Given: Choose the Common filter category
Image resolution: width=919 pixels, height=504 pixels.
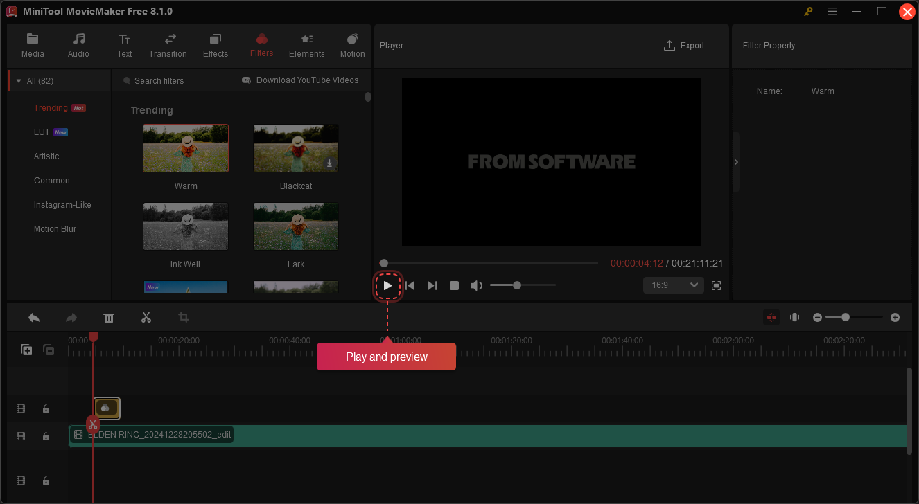Looking at the screenshot, I should tap(52, 181).
